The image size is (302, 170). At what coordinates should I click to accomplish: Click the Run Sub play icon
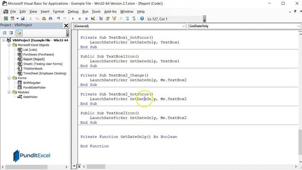pos(73,18)
